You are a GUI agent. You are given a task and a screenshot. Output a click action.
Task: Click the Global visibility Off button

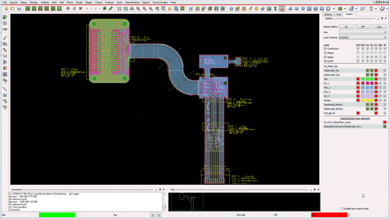[362, 26]
